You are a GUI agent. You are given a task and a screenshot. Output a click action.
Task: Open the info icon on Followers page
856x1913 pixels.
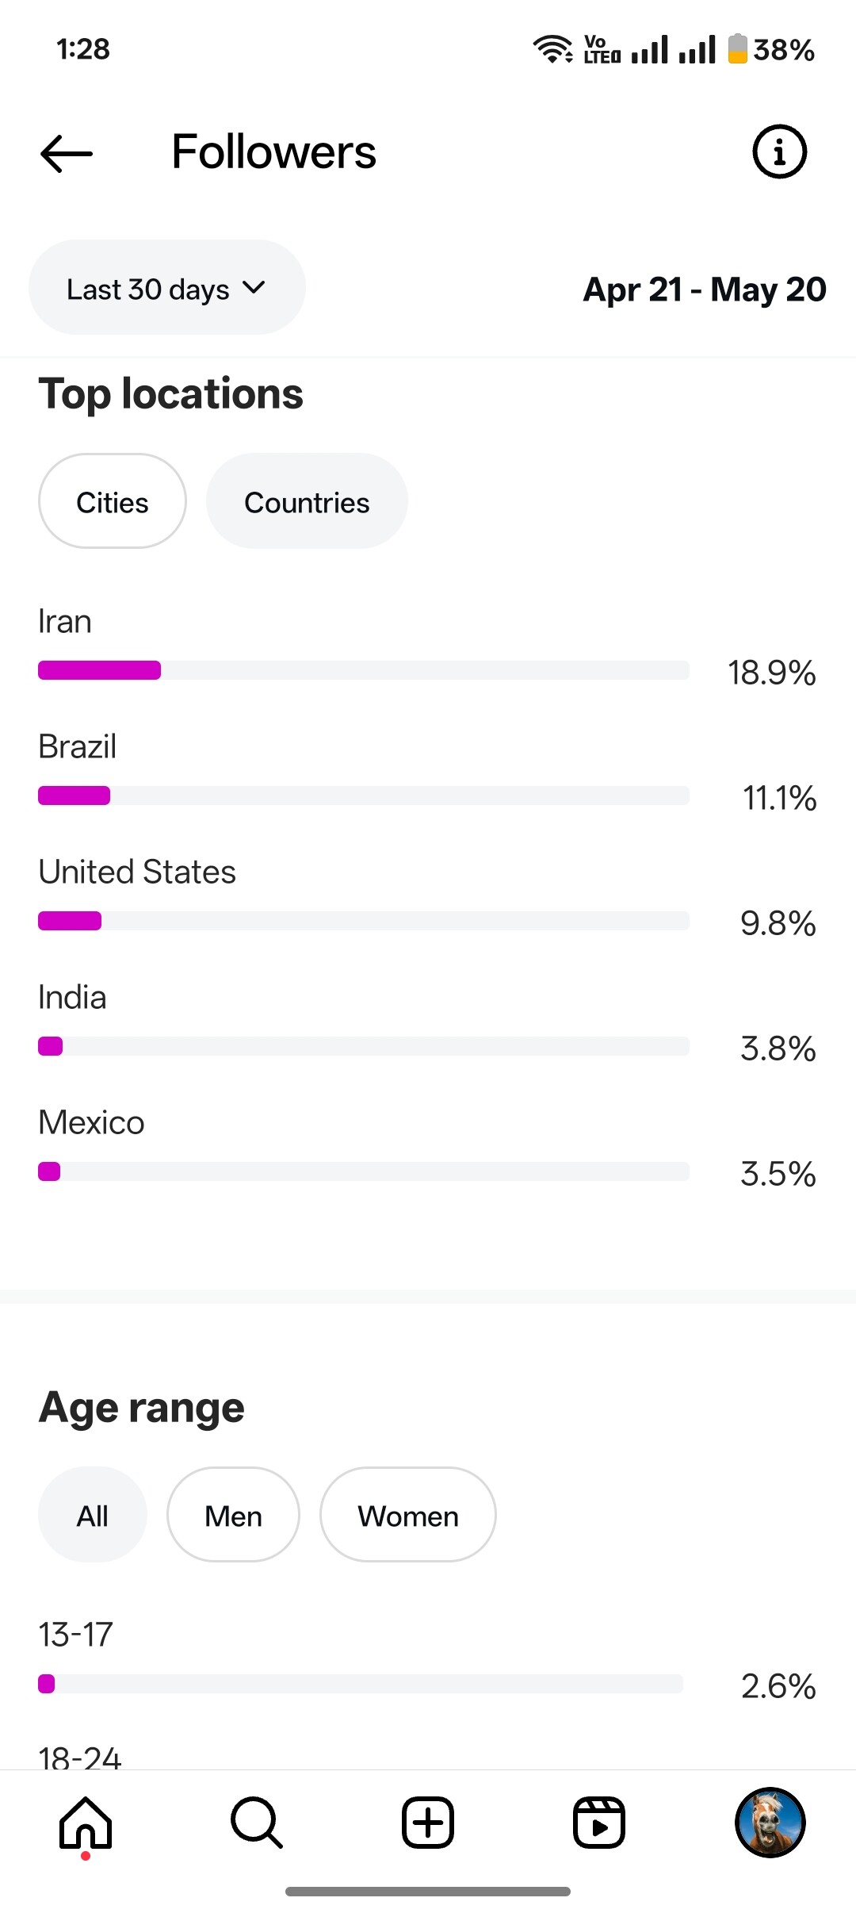tap(779, 151)
